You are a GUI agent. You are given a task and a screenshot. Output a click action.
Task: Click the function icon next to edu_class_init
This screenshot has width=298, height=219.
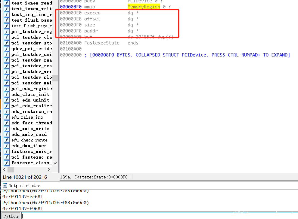(6, 94)
